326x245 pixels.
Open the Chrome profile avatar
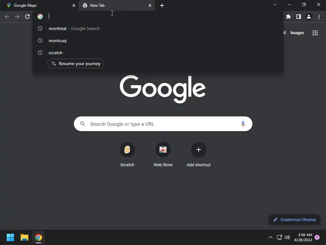pos(309,17)
